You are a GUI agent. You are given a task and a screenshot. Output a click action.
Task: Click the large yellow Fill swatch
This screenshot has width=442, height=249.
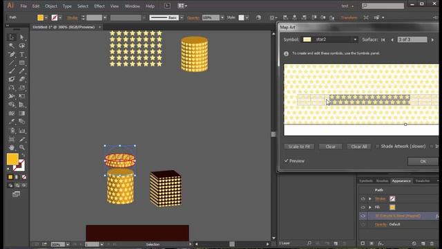coord(12,159)
